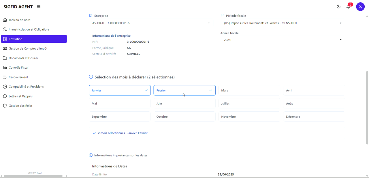Image resolution: width=369 pixels, height=178 pixels.
Task: Deselect the Janvier month
Action: (120, 90)
